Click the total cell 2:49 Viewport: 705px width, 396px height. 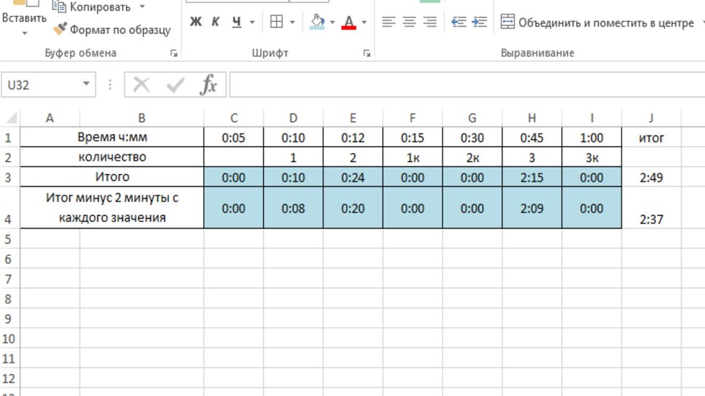651,177
